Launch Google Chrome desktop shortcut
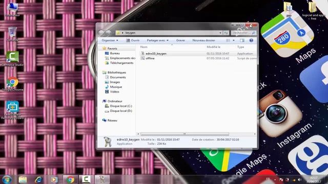Screen dimensions: 328x184 pyautogui.click(x=12, y=84)
